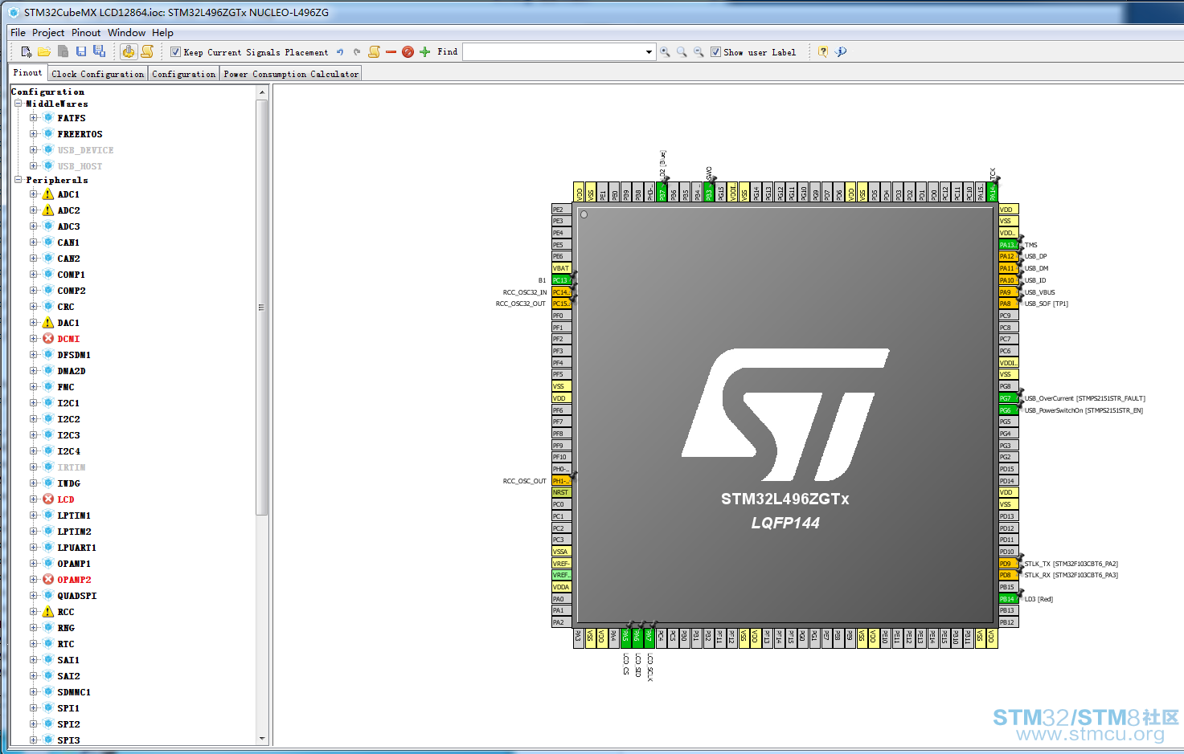Select the SDMMC1 peripheral row
The height and width of the screenshot is (754, 1184).
pos(74,692)
